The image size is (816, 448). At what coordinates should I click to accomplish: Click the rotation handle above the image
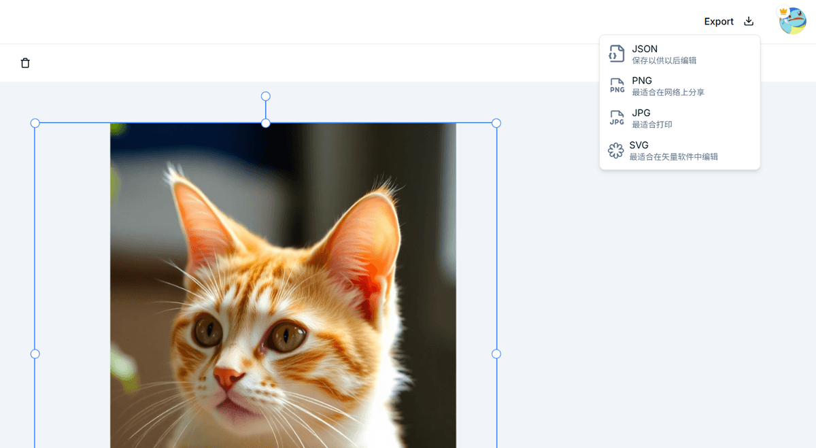[266, 97]
